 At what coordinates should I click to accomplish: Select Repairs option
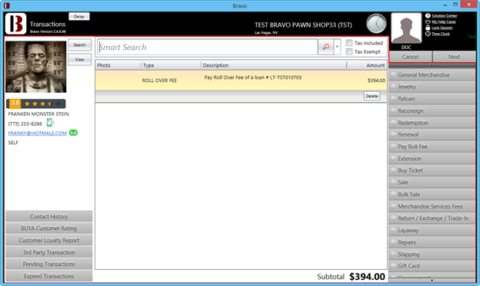pyautogui.click(x=432, y=242)
